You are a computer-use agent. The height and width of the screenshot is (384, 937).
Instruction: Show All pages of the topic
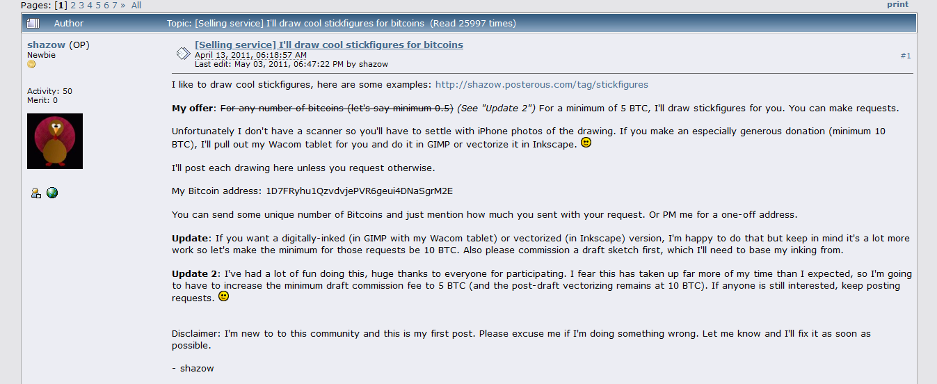[136, 5]
